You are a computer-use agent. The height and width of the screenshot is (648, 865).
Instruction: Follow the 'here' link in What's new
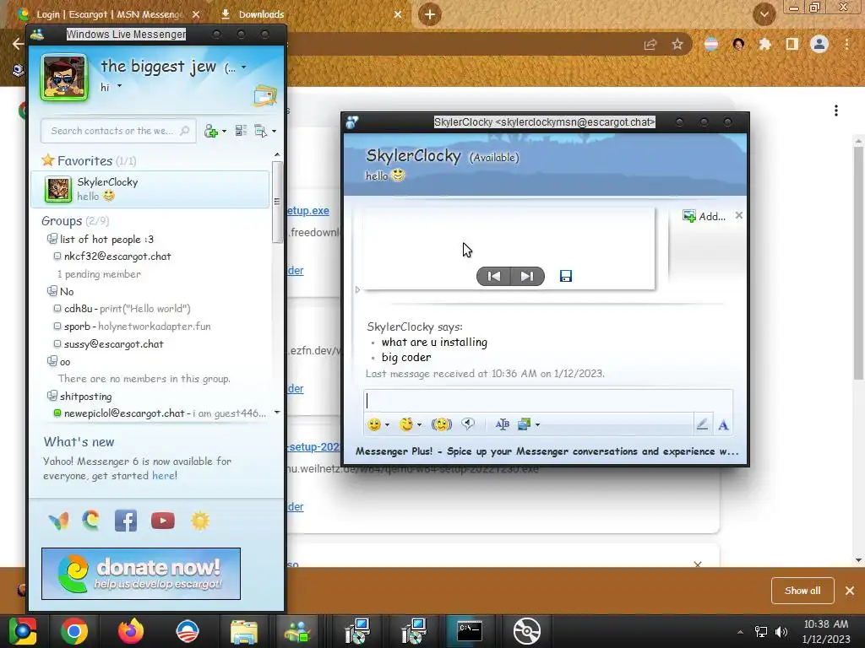[x=164, y=476]
